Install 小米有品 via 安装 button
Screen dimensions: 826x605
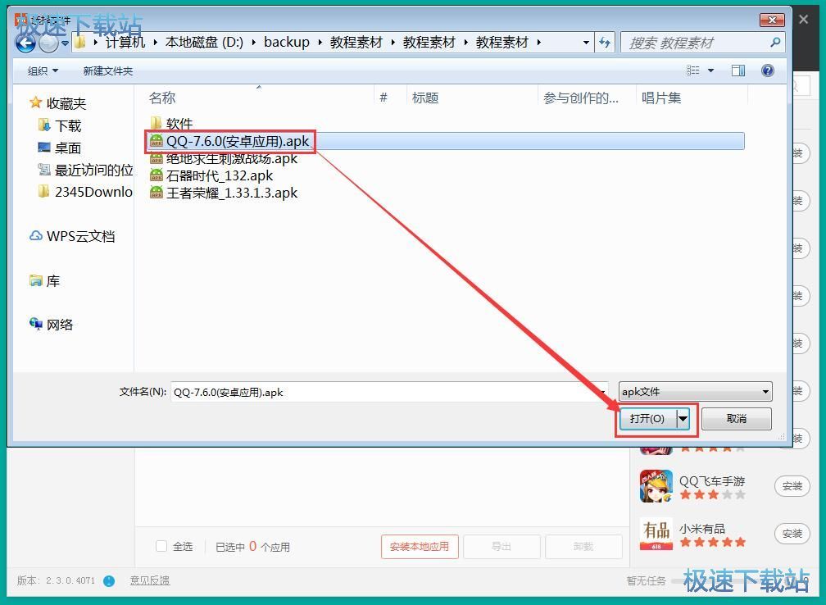coord(792,534)
